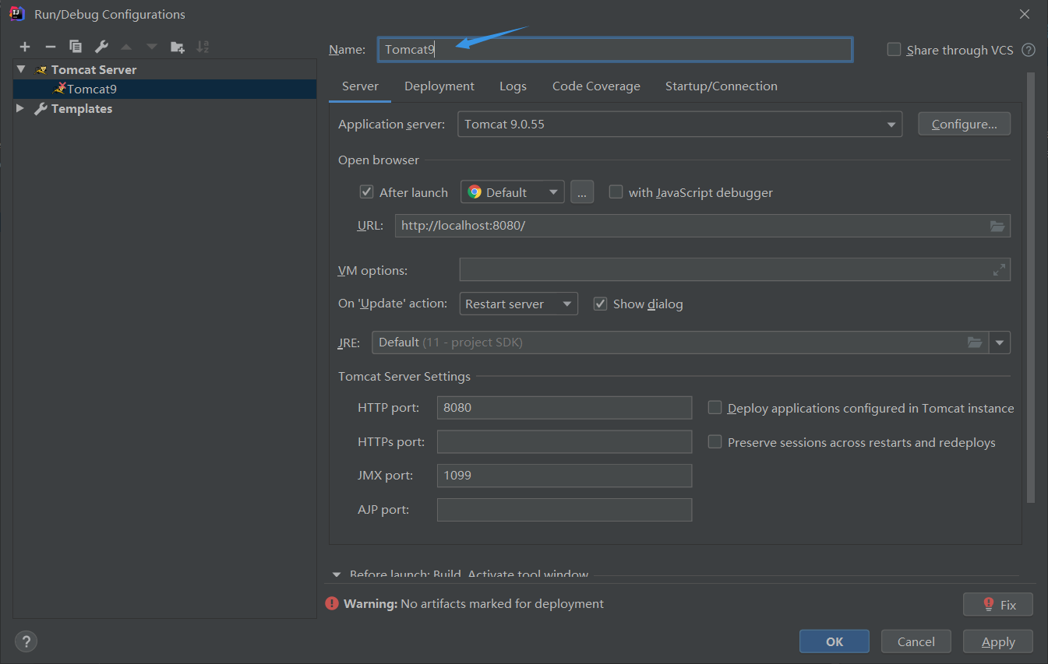Click the OK button
Screen dimensions: 1048x664
tap(835, 641)
